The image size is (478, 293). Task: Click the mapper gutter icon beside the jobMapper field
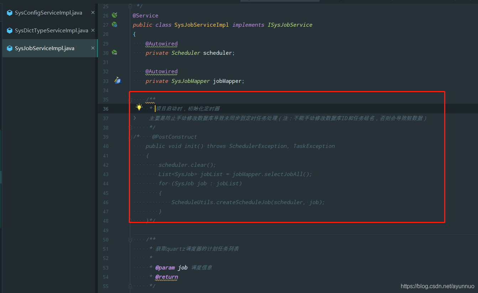pyautogui.click(x=118, y=81)
